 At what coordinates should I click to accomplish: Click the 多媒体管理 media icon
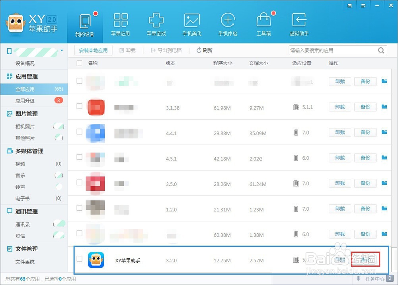click(x=10, y=151)
